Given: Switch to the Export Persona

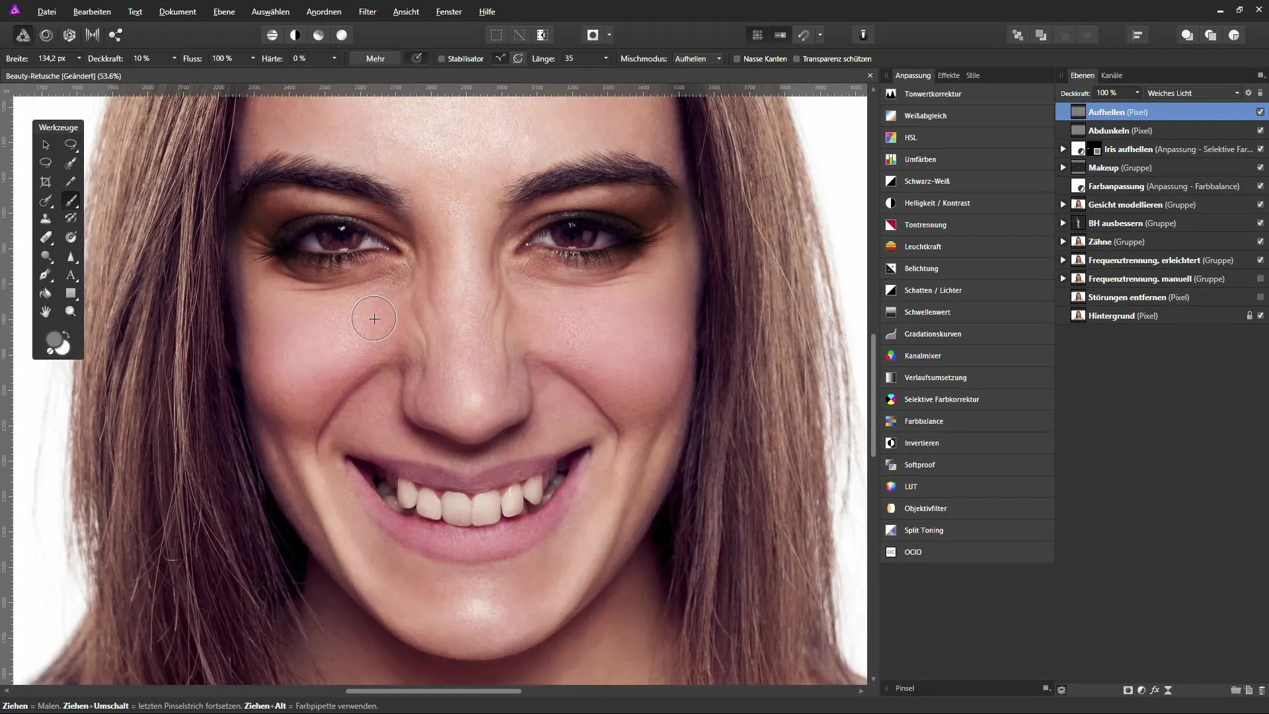Looking at the screenshot, I should [x=116, y=35].
